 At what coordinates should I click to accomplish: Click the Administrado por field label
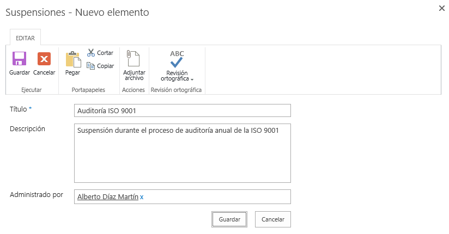[x=36, y=194]
